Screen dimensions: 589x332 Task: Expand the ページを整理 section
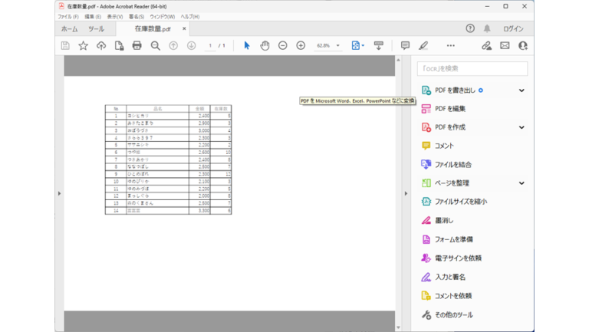522,183
